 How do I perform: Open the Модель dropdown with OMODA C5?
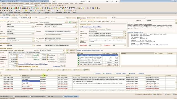124,31
